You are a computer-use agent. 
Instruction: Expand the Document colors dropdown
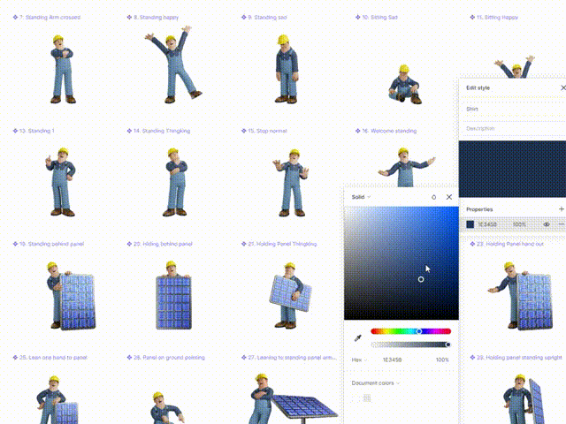click(375, 383)
